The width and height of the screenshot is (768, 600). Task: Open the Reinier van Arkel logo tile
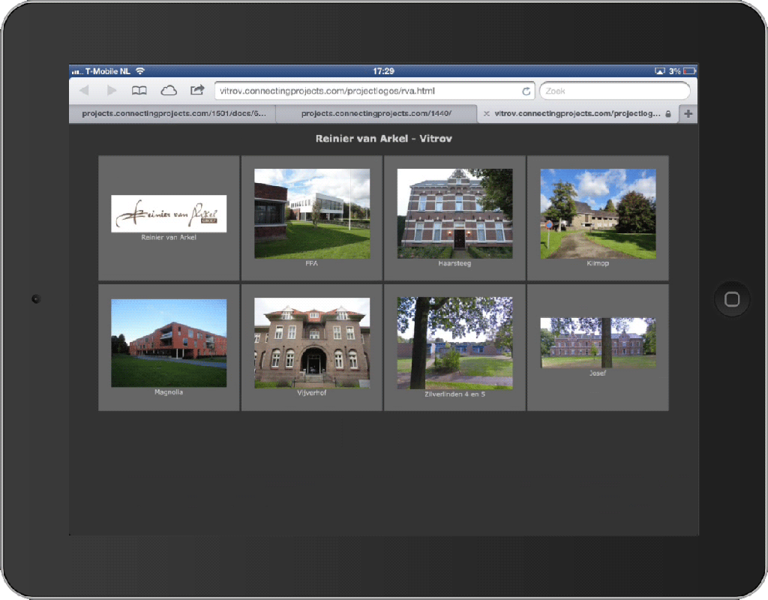169,214
